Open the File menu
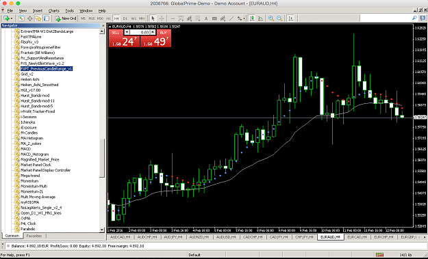This screenshot has width=428, height=259. coord(10,11)
